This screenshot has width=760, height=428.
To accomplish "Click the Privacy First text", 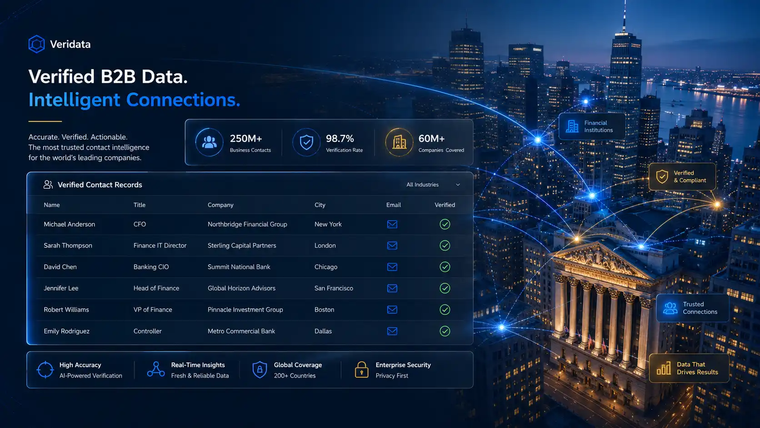I will (x=392, y=376).
